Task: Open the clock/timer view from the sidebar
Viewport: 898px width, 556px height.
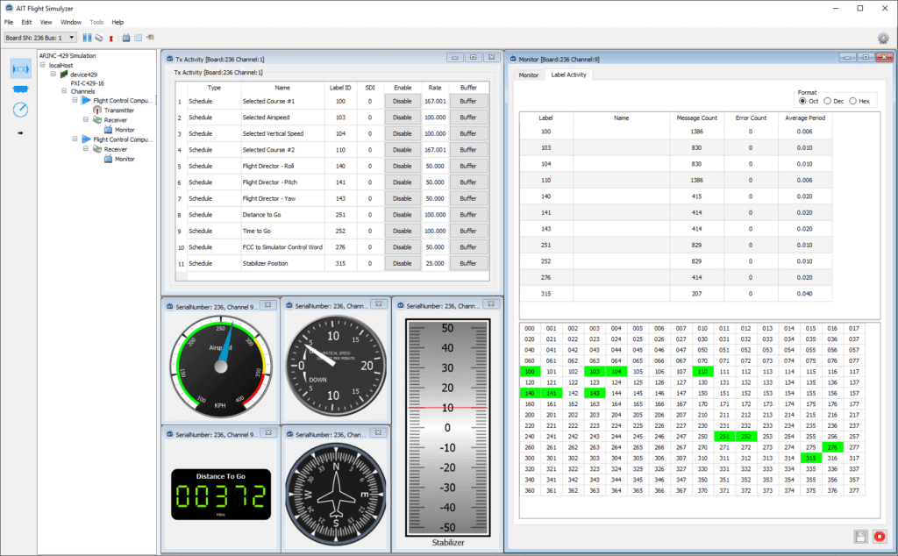Action: [x=19, y=110]
